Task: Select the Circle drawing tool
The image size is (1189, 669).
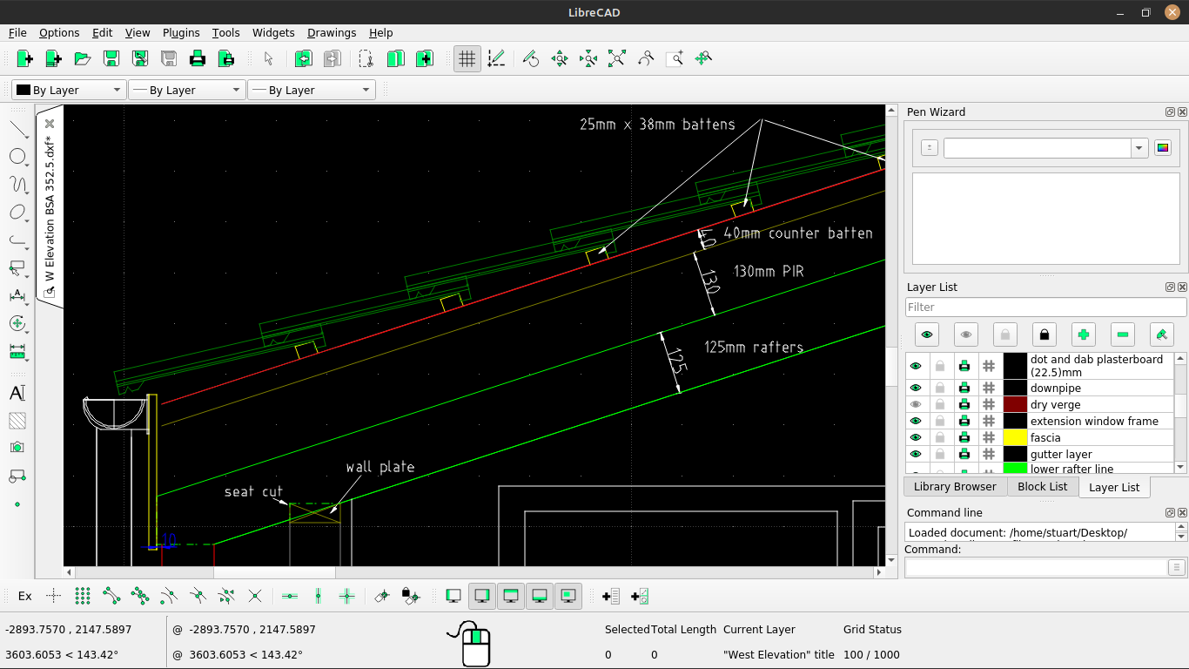Action: [x=17, y=157]
